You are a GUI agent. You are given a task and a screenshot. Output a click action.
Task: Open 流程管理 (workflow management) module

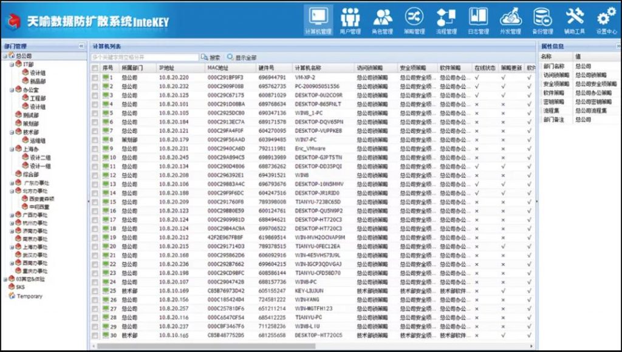click(446, 20)
